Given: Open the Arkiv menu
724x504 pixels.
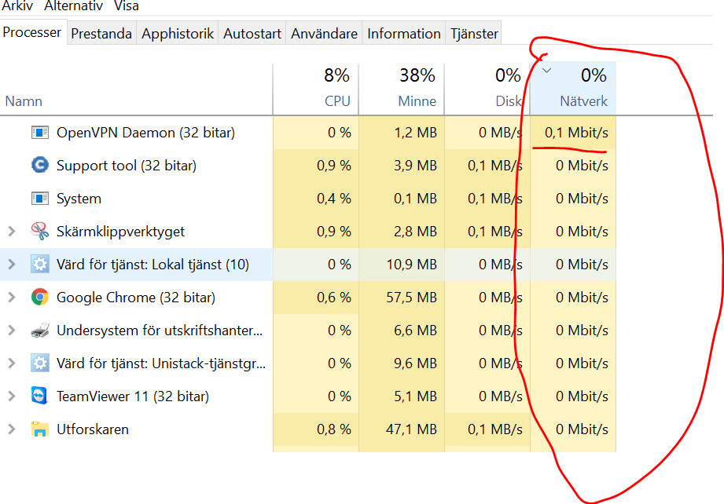Looking at the screenshot, I should tap(17, 6).
